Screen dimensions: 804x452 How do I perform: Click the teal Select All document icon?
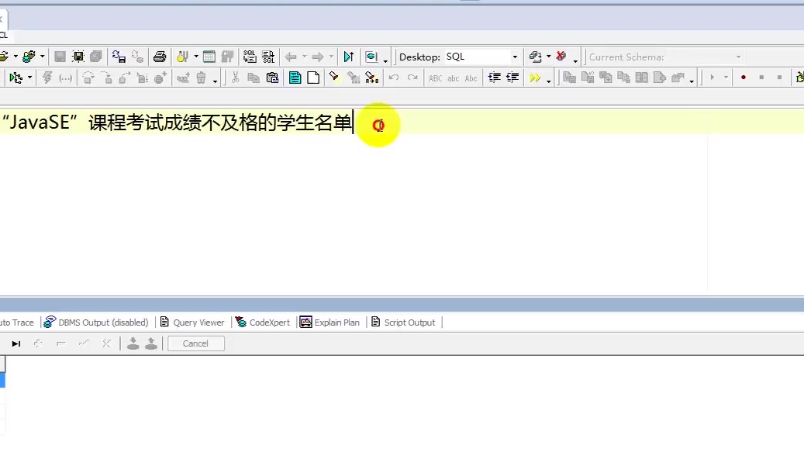[x=295, y=78]
